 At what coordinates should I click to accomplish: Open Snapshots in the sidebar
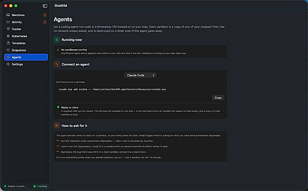26,50
